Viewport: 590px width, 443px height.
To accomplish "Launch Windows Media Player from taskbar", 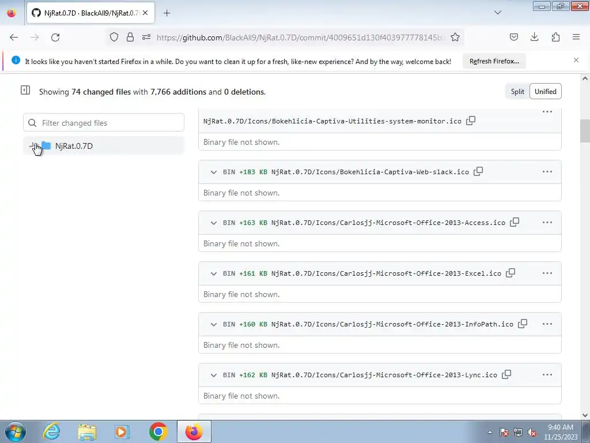I will (122, 431).
